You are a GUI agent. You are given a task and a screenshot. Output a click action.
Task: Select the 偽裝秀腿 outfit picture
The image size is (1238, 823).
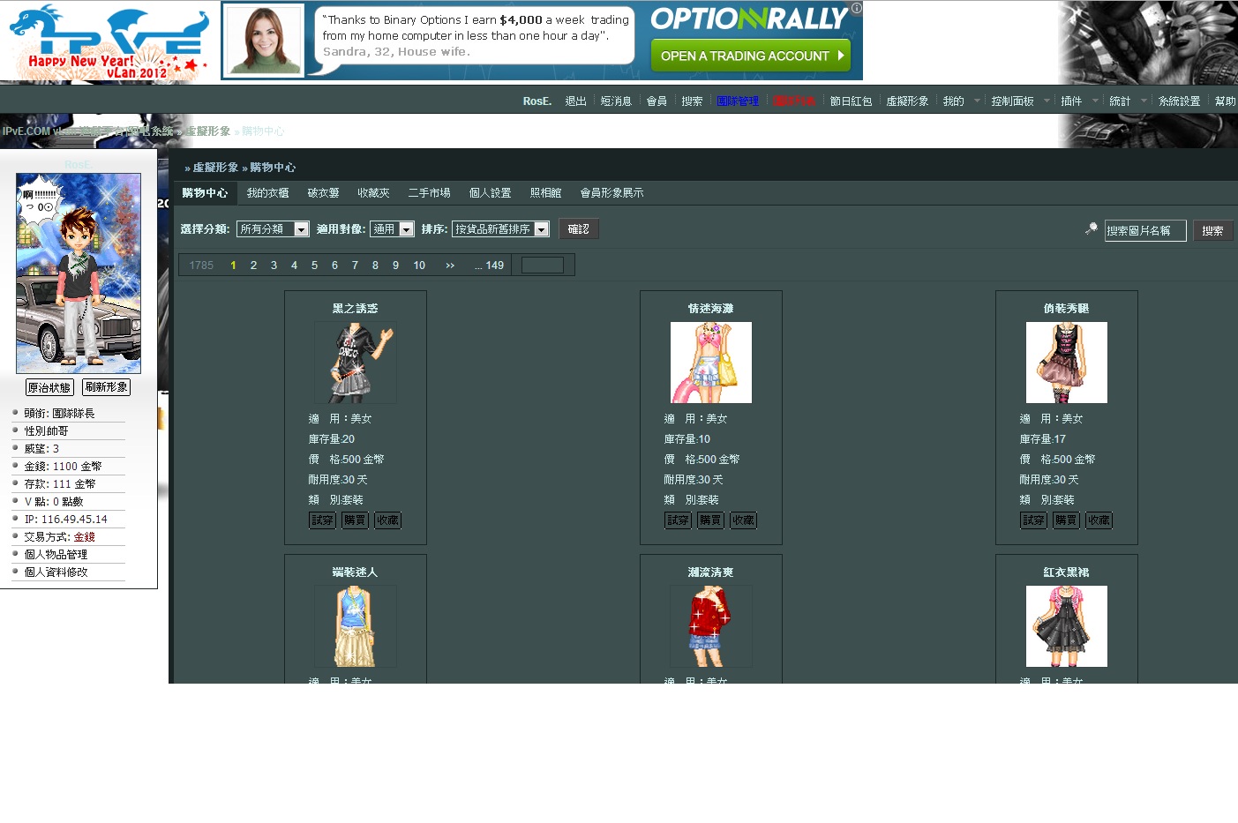1066,363
